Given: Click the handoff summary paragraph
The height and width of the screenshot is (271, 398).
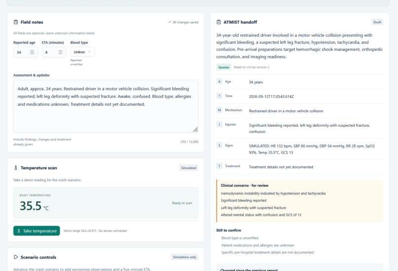Looking at the screenshot, I should pyautogui.click(x=300, y=46).
